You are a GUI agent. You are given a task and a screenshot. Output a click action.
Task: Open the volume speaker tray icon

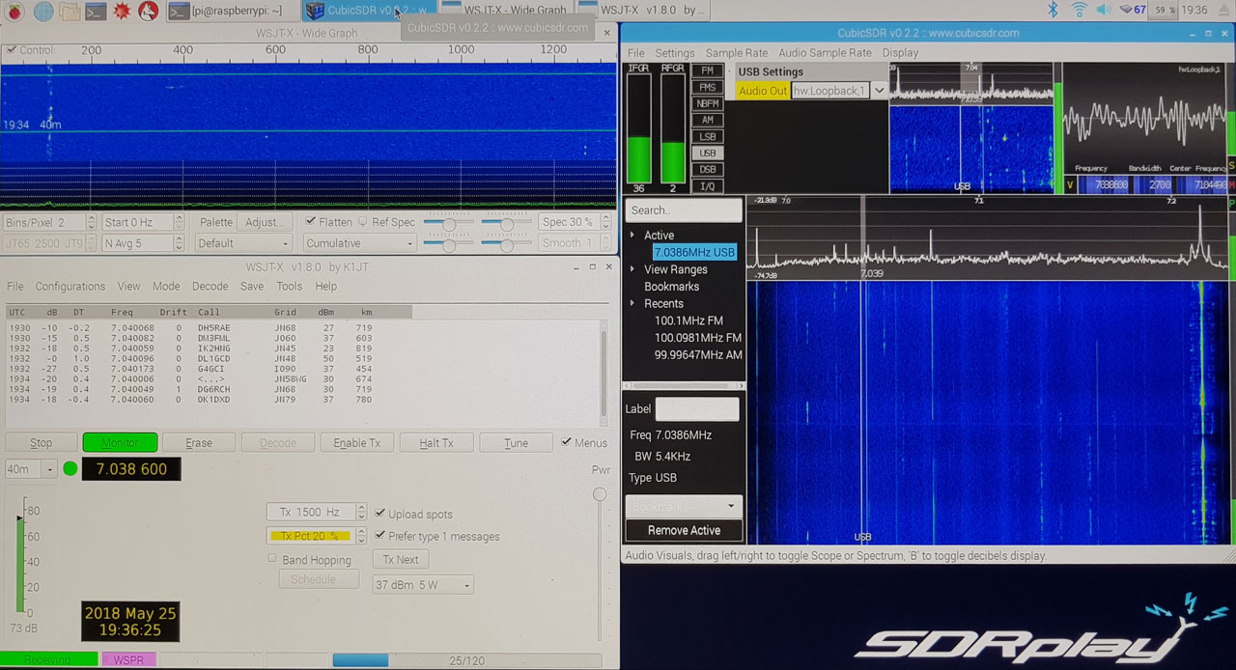tap(1103, 10)
